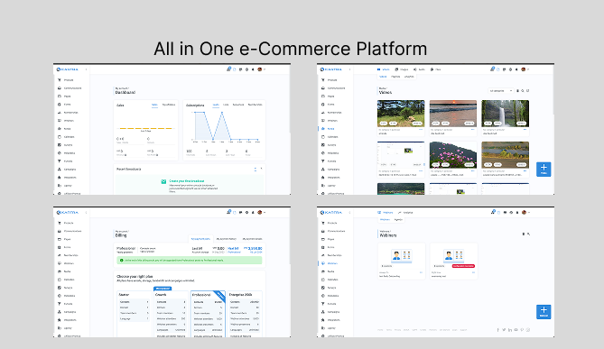Switch to Webinars tab in top bar
The width and height of the screenshot is (604, 349).
(386, 213)
